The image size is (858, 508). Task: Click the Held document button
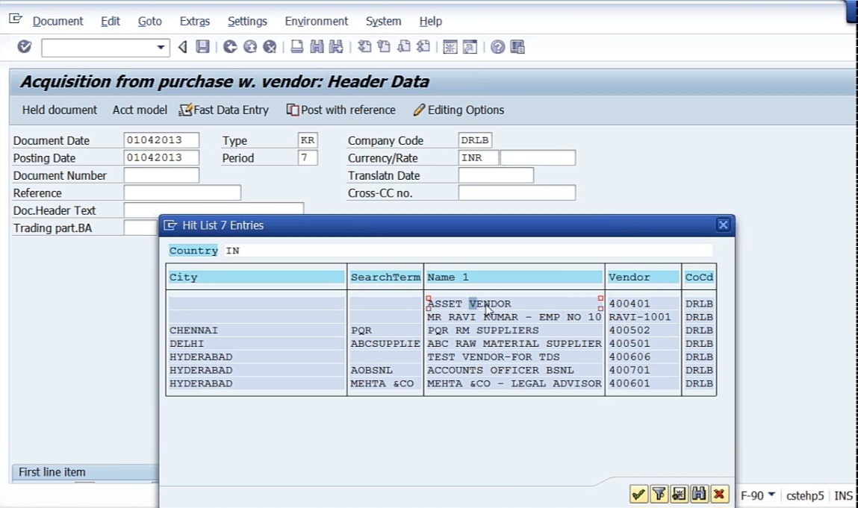click(x=60, y=110)
